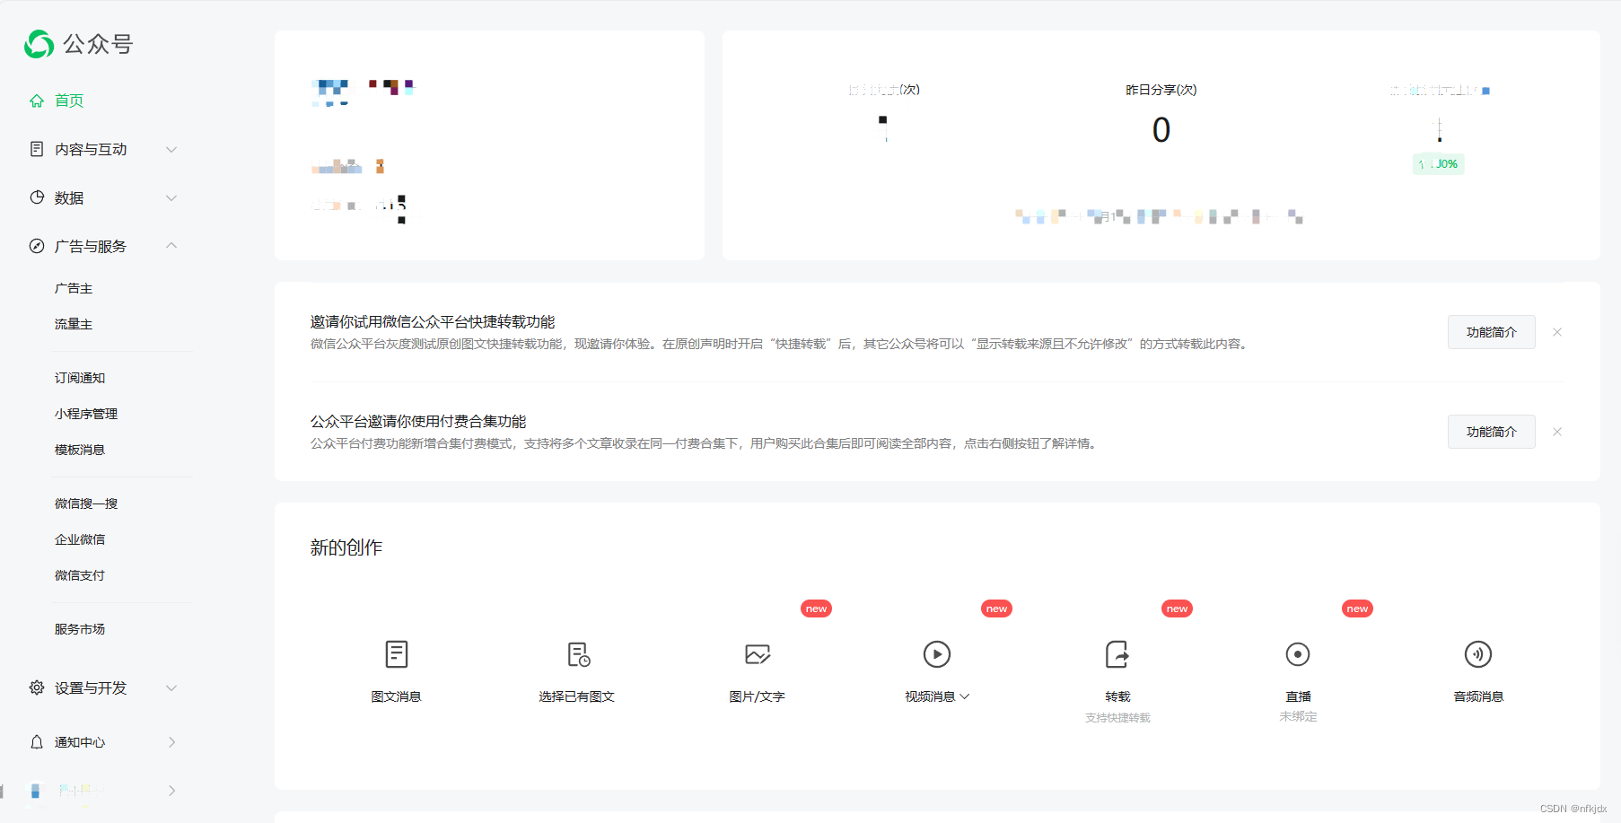The width and height of the screenshot is (1621, 823).
Task: Click 功能简介 for 快捷转载 feature
Action: [1491, 331]
